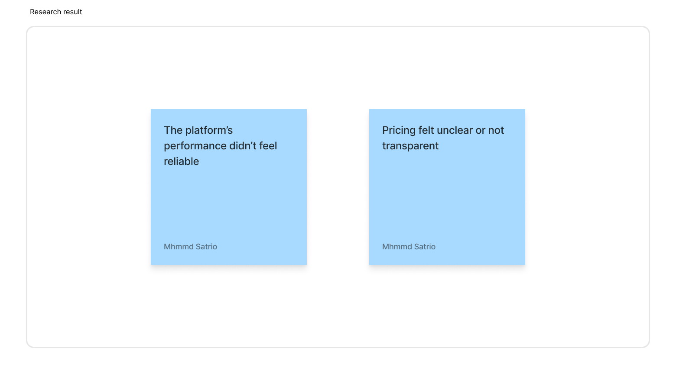Click the word "transparent" on the right note
The width and height of the screenshot is (676, 374).
(x=410, y=146)
